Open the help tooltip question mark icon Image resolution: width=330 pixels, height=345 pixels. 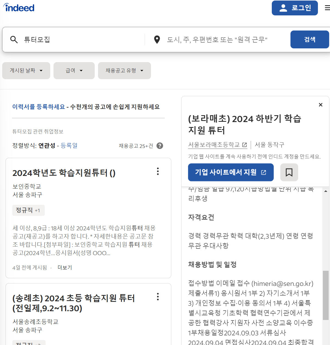coord(160,146)
